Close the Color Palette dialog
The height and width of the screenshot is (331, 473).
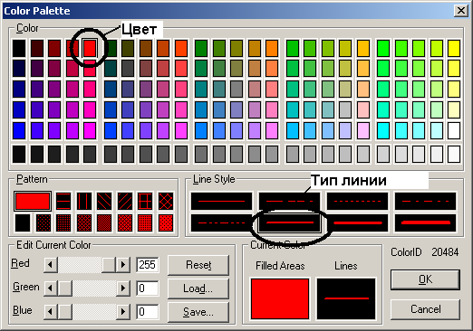tap(461, 11)
